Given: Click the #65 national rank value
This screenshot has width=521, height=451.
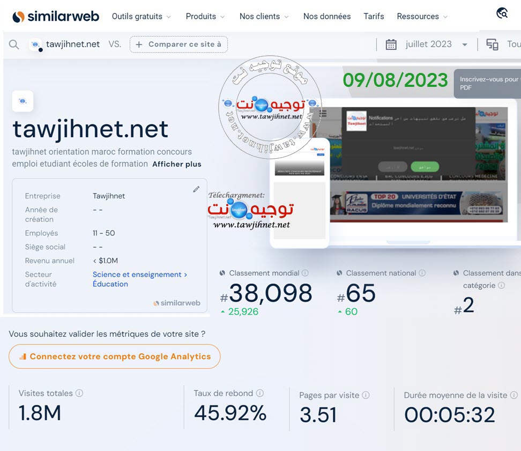Looking at the screenshot, I should click(356, 293).
